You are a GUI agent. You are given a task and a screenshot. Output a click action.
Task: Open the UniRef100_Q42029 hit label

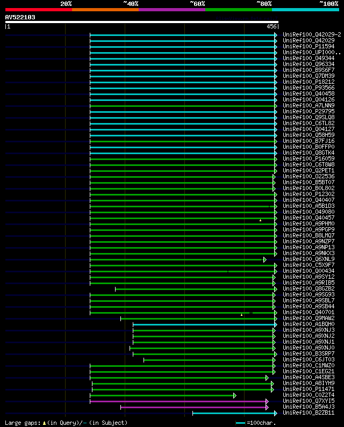pyautogui.click(x=309, y=41)
